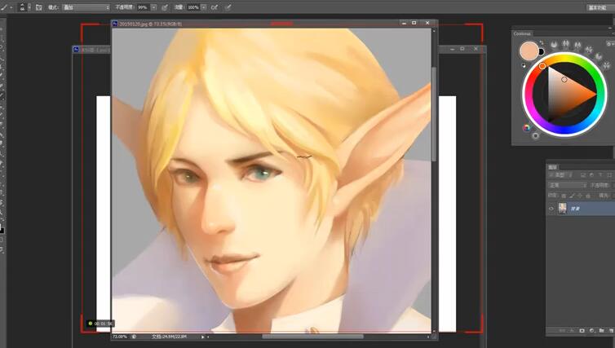Click the third Coolorus mixer icon
The width and height of the screenshot is (615, 348).
point(577,46)
